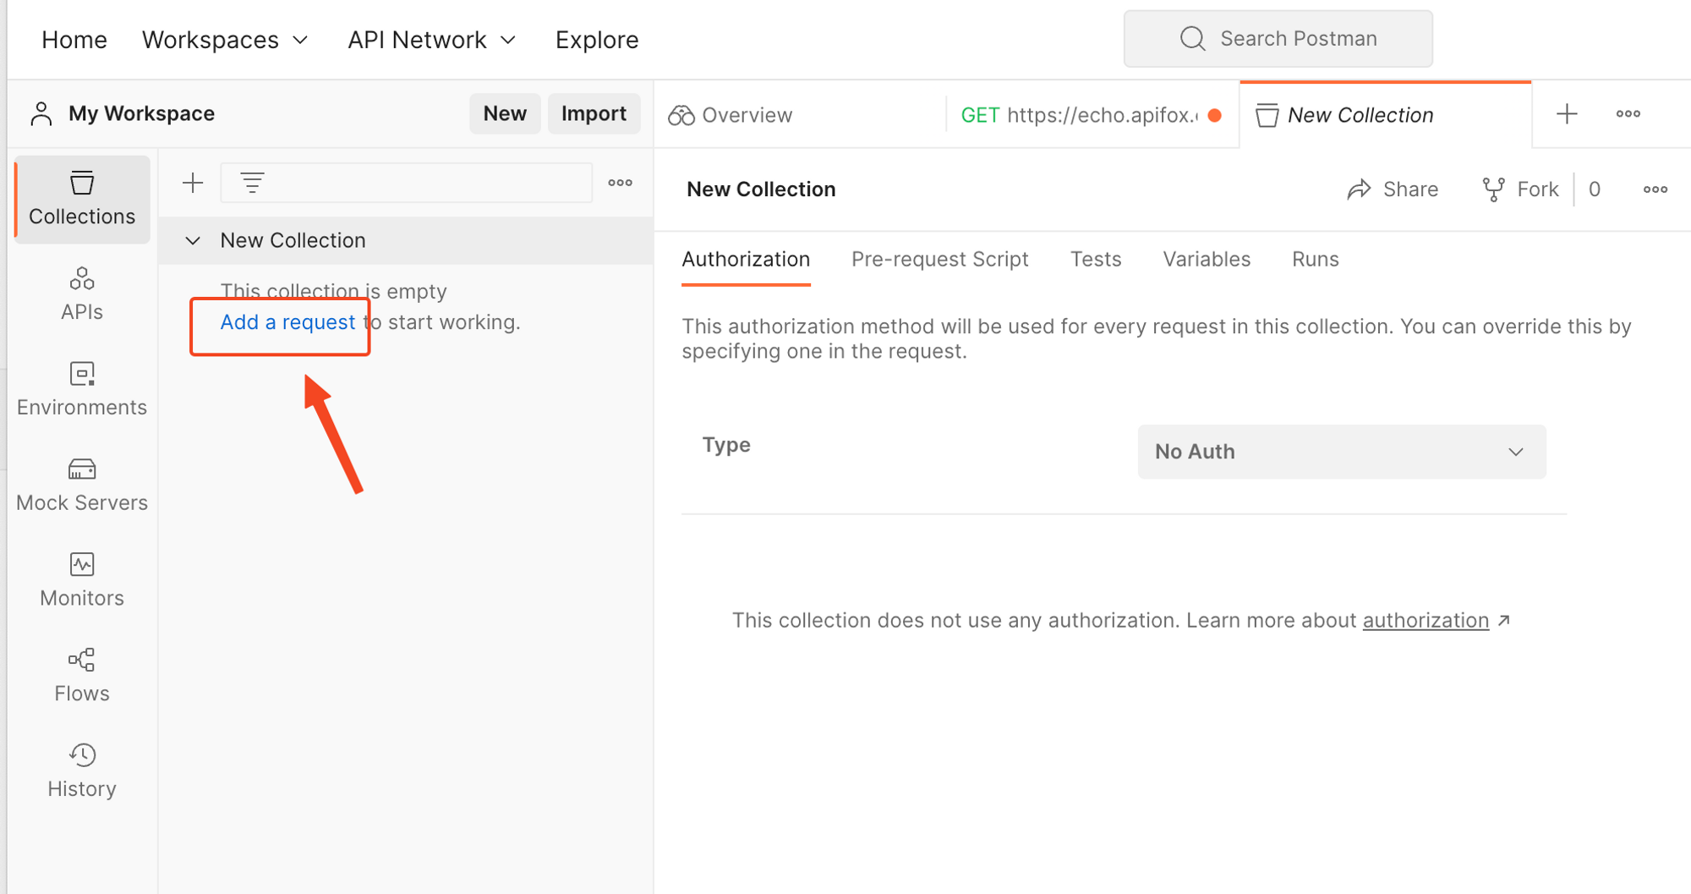Open the APIs sidebar panel
The image size is (1691, 894).
(x=82, y=294)
